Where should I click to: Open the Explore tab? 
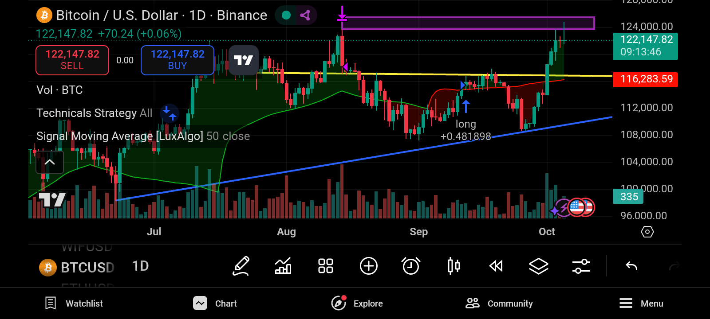pos(357,303)
